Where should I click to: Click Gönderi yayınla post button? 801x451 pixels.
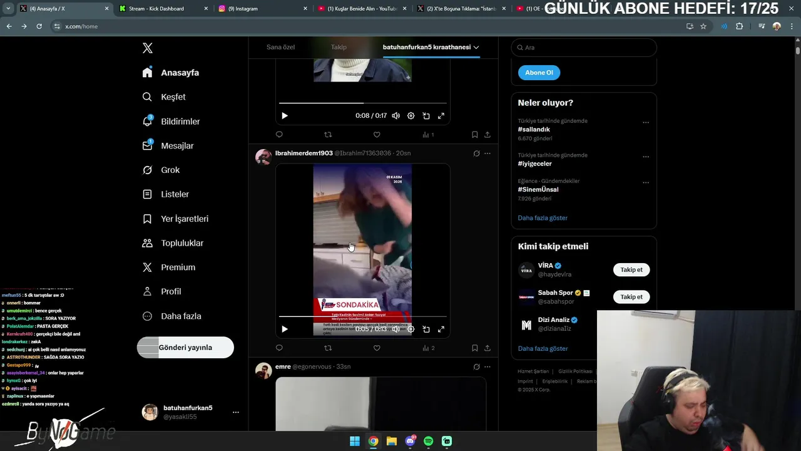click(185, 348)
